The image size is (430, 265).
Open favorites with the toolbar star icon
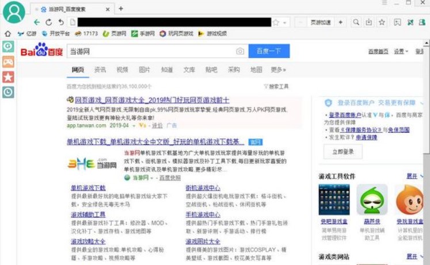pyautogui.click(x=382, y=22)
